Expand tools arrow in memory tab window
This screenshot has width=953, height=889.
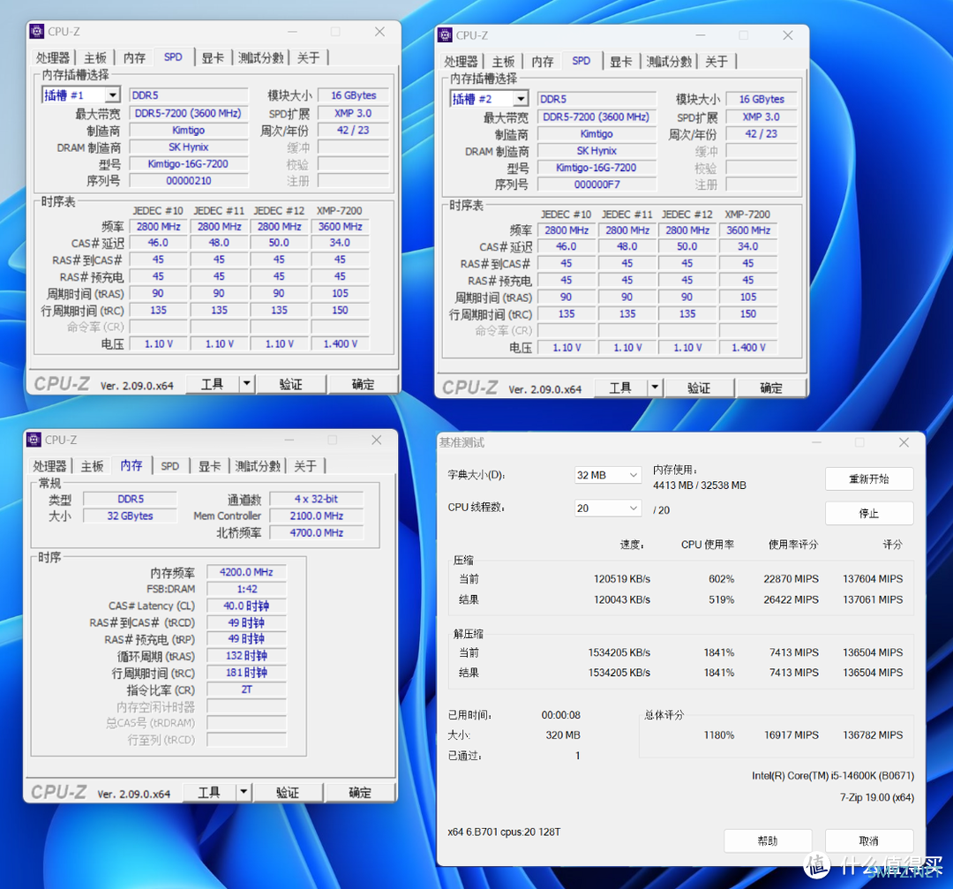[x=244, y=792]
